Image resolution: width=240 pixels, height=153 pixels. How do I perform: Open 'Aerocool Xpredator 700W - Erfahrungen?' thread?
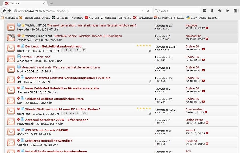pyautogui.click(x=57, y=120)
